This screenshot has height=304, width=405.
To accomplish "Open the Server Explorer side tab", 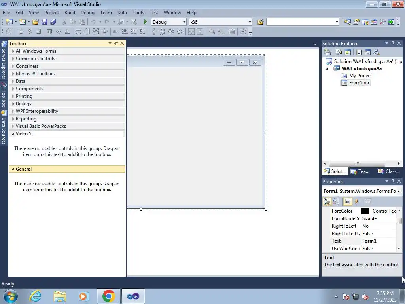I will click(x=4, y=61).
